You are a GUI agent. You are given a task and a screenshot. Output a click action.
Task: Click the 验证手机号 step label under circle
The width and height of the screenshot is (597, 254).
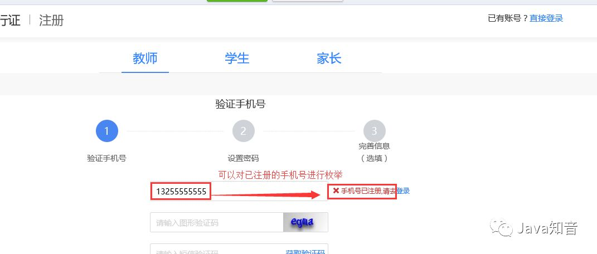(106, 159)
